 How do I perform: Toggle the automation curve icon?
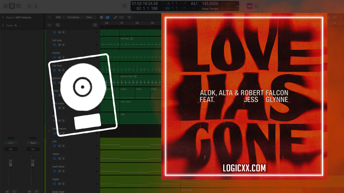click(x=116, y=17)
